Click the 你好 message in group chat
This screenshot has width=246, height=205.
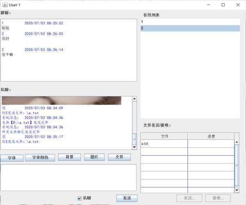click(x=5, y=39)
